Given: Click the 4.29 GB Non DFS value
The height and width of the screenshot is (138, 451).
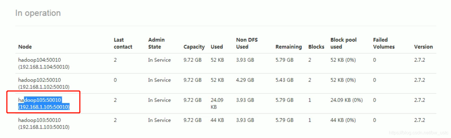Looking at the screenshot, I should [x=245, y=80].
